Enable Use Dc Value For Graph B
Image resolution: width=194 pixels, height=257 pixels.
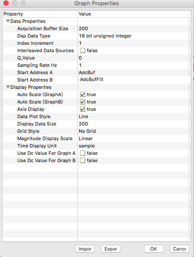point(82,160)
